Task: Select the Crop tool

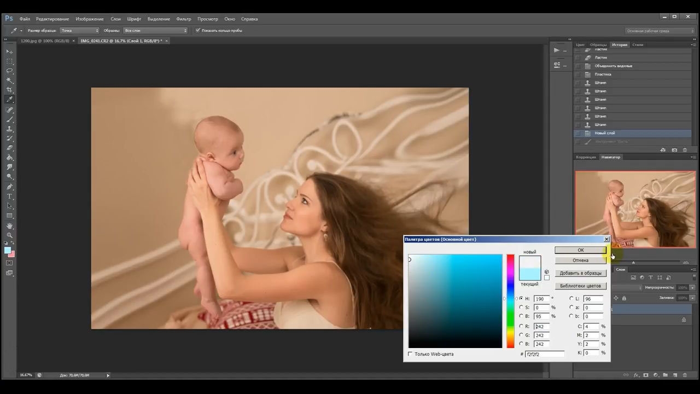Action: click(x=9, y=90)
